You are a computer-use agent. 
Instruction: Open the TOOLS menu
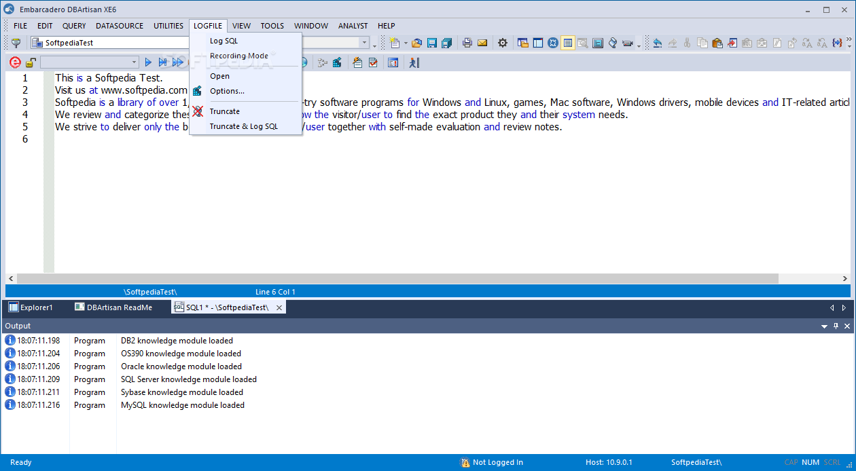tap(272, 26)
